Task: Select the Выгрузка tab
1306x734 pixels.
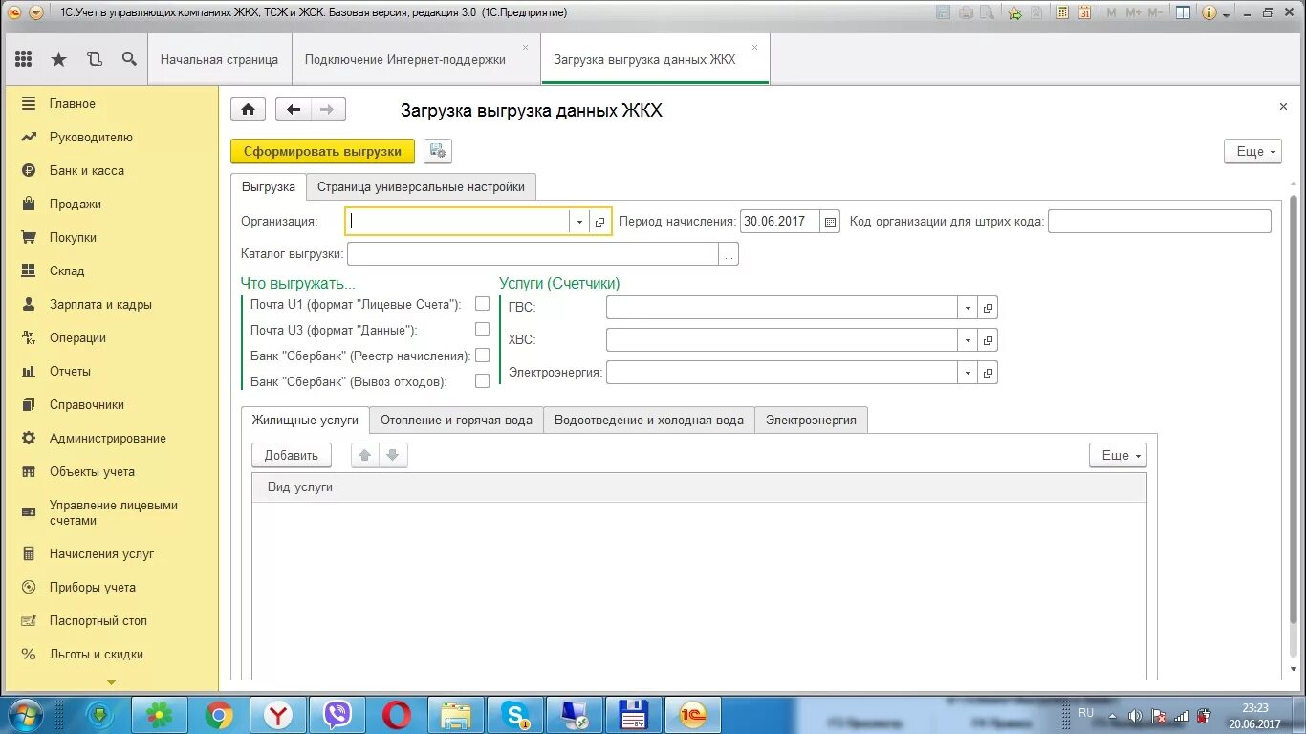Action: (x=269, y=186)
